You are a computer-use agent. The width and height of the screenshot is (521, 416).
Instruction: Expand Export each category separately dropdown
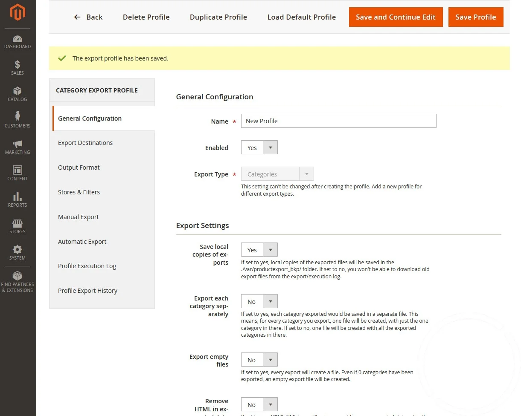[259, 301]
